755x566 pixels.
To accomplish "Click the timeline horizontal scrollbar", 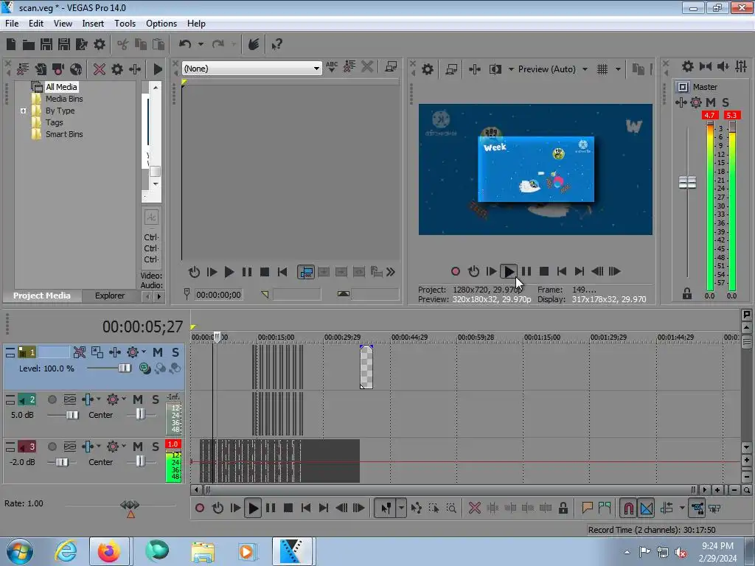I will (450, 490).
